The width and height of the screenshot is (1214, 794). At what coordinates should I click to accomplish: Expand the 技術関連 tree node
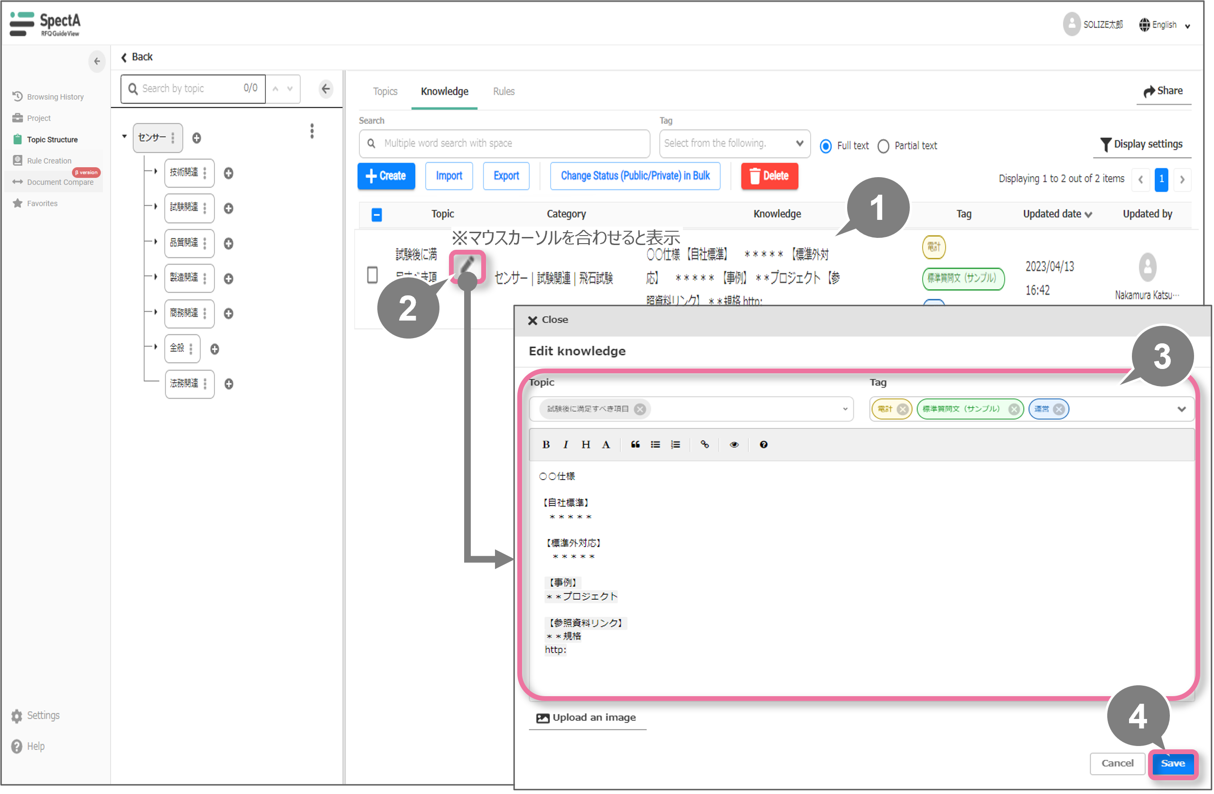click(x=156, y=171)
